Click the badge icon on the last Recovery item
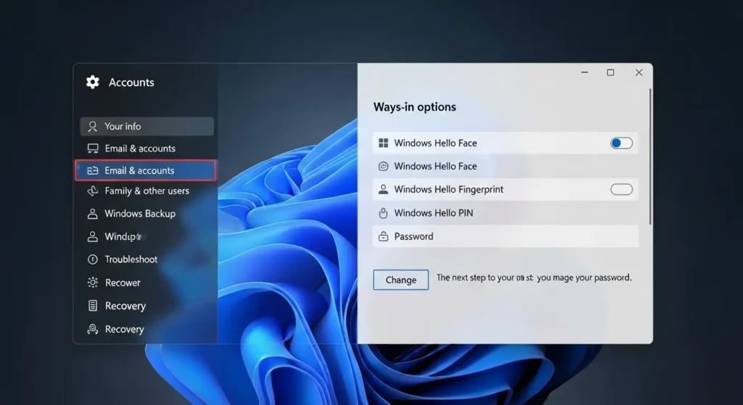743x405 pixels. tap(93, 329)
